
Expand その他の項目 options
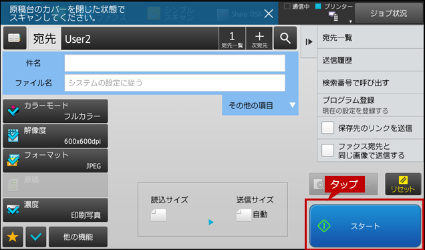point(260,105)
